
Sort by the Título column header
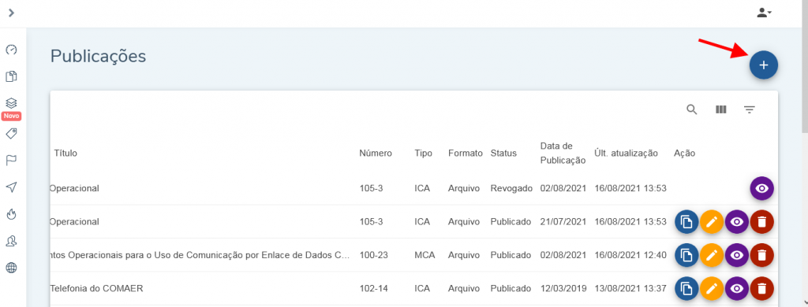[66, 153]
